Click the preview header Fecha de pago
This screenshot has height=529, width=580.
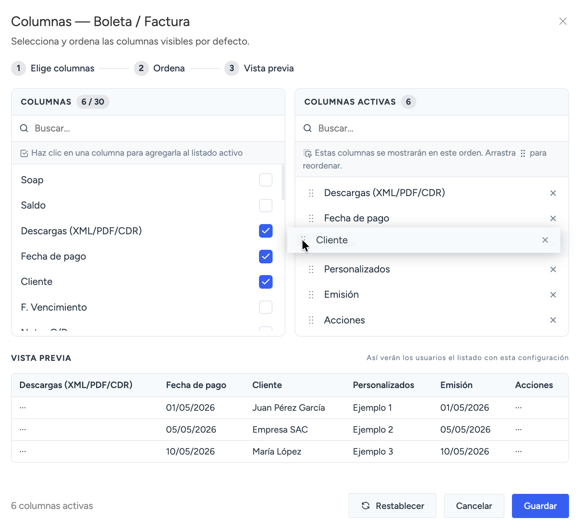196,385
